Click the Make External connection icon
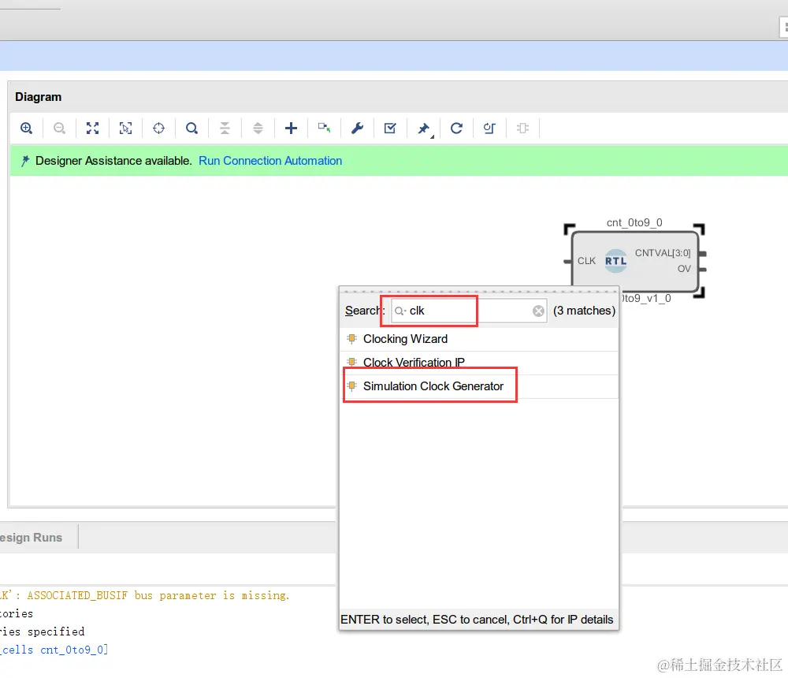The image size is (788, 678). [x=324, y=129]
